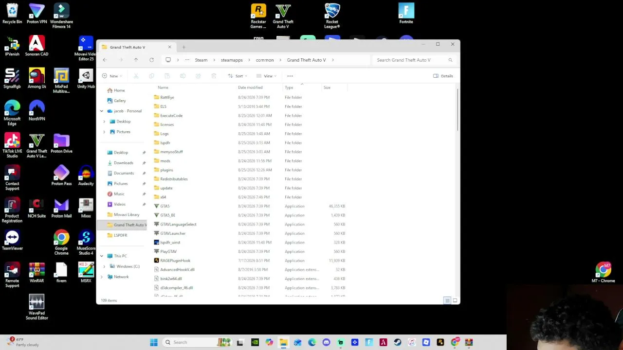Open WavePad Sound Editor shortcut
Image resolution: width=623 pixels, height=350 pixels.
(37, 308)
